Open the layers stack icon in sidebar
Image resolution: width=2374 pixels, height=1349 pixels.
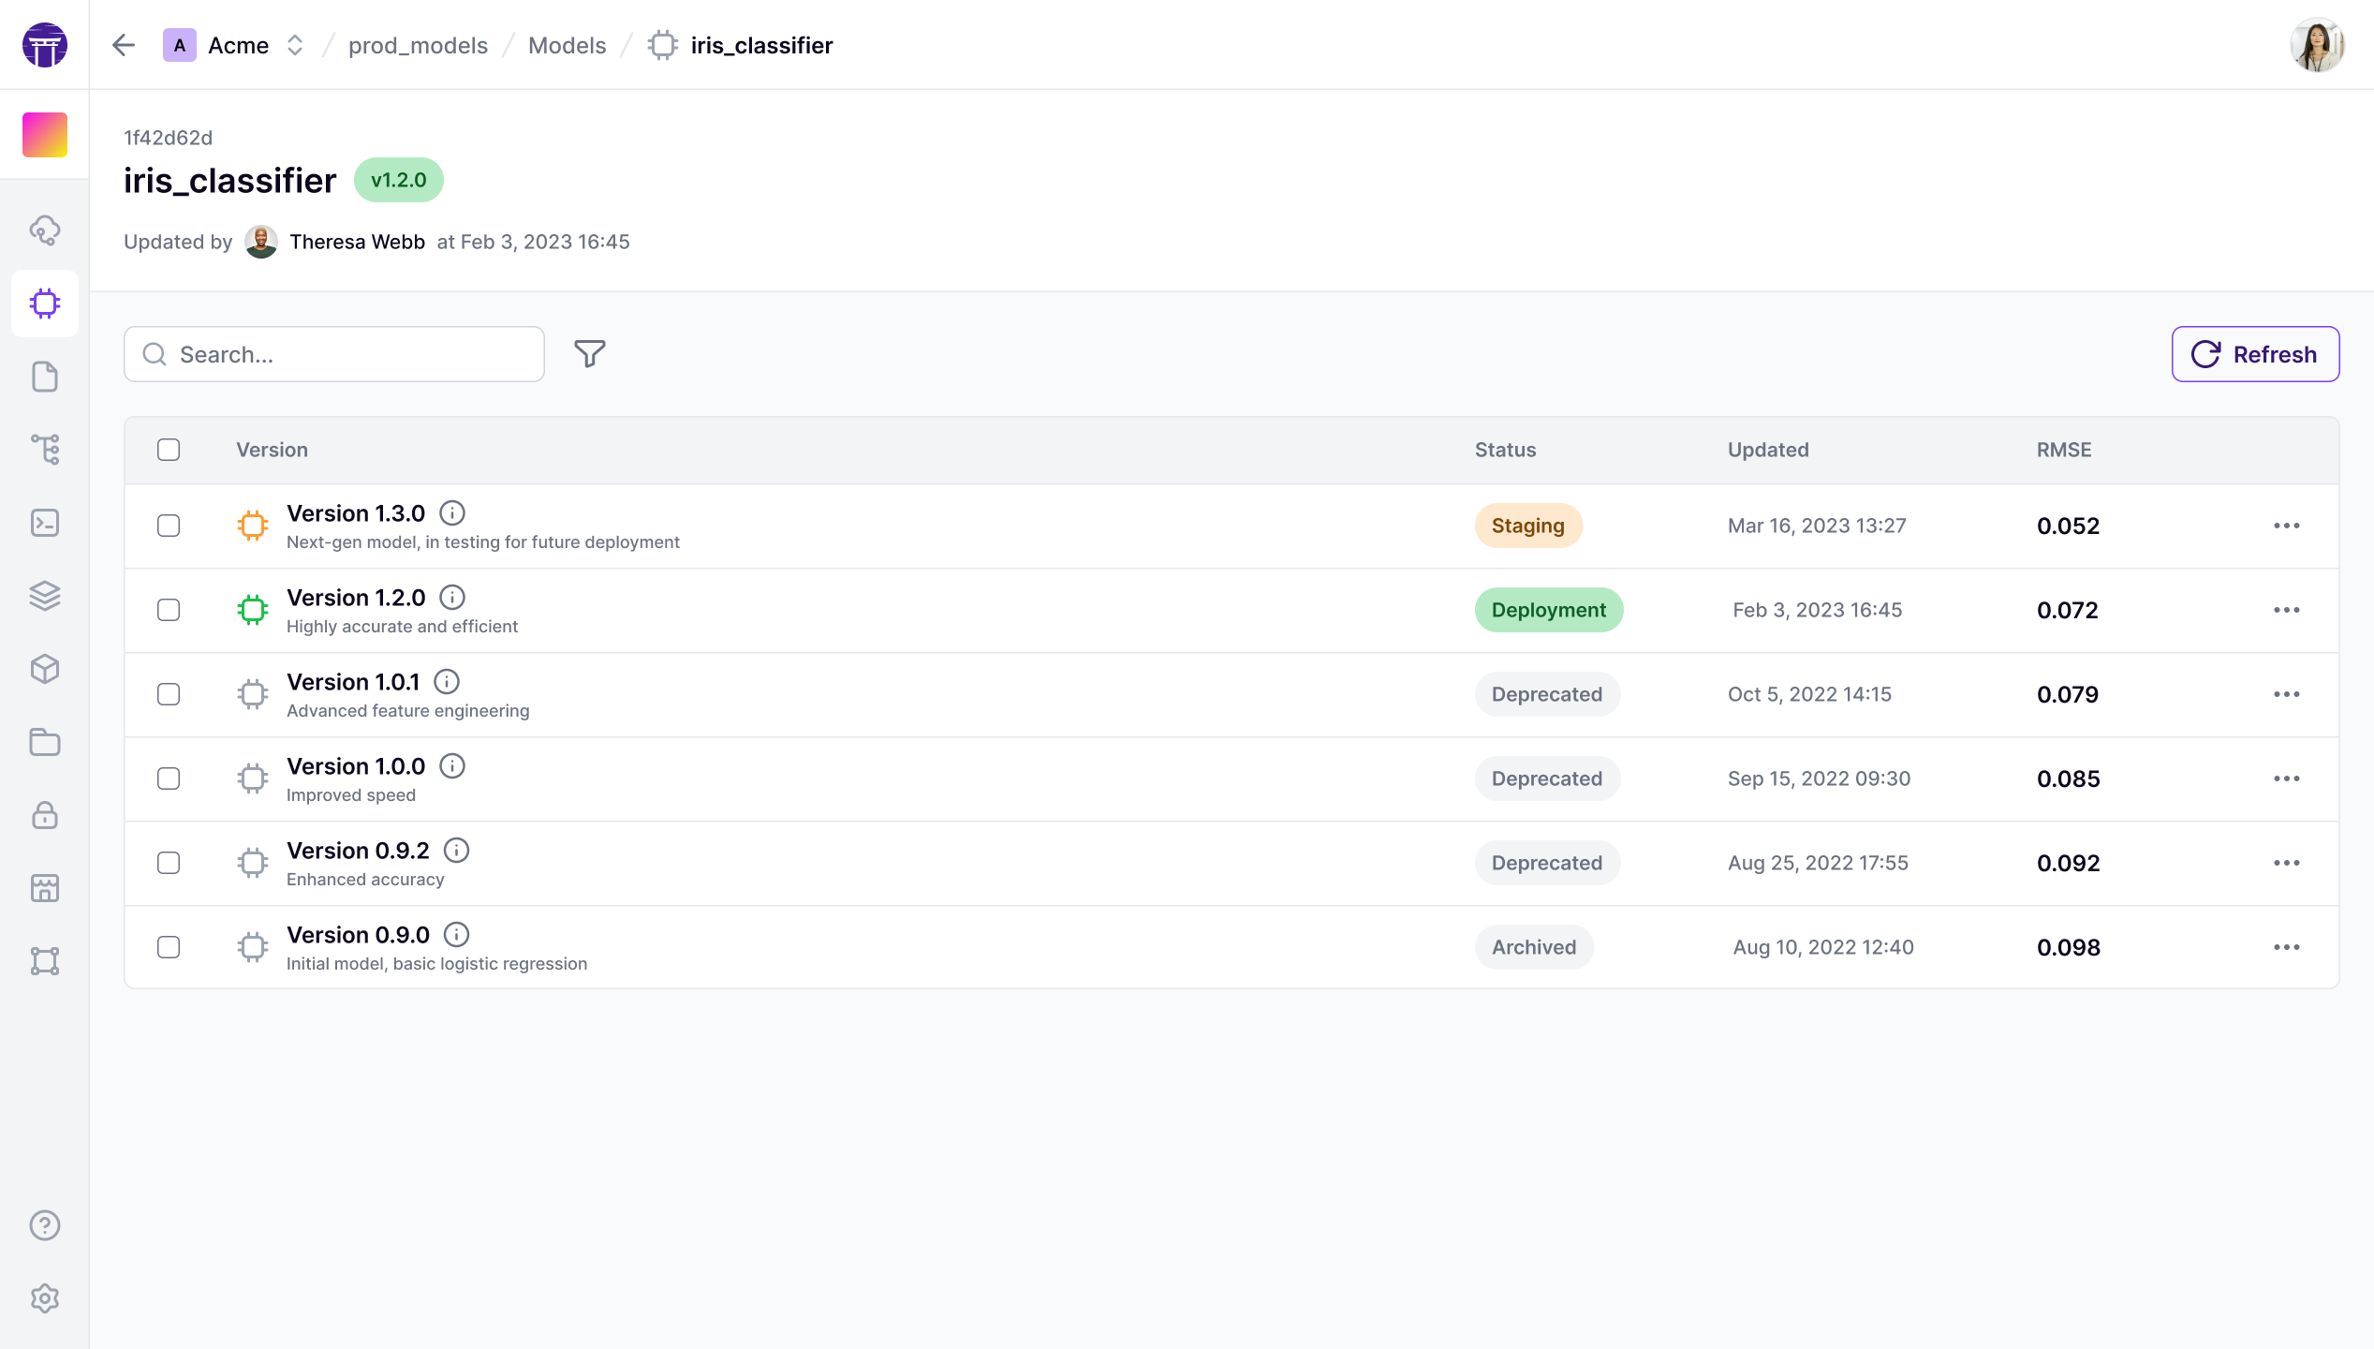pyautogui.click(x=45, y=596)
